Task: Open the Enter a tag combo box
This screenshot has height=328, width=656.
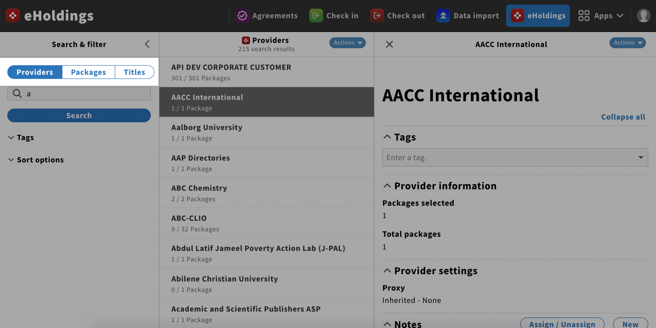Action: pos(515,157)
